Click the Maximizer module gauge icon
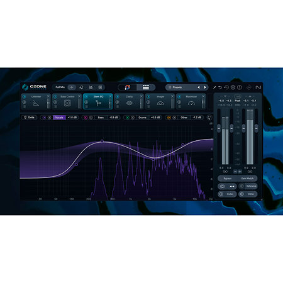 coord(191,103)
